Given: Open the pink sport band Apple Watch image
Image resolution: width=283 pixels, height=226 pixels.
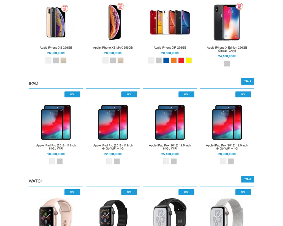Looking at the screenshot, I should (x=56, y=212).
